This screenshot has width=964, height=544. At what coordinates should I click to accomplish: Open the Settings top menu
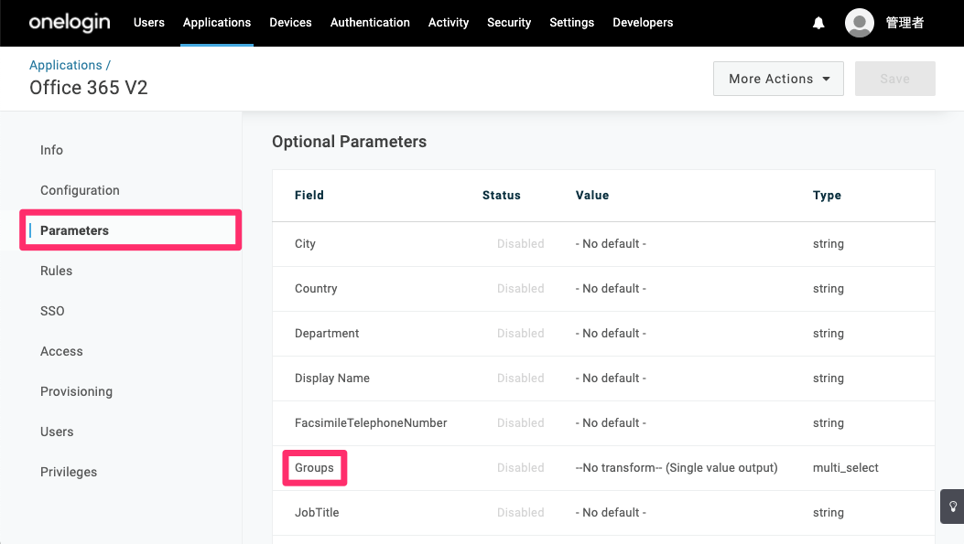click(572, 23)
